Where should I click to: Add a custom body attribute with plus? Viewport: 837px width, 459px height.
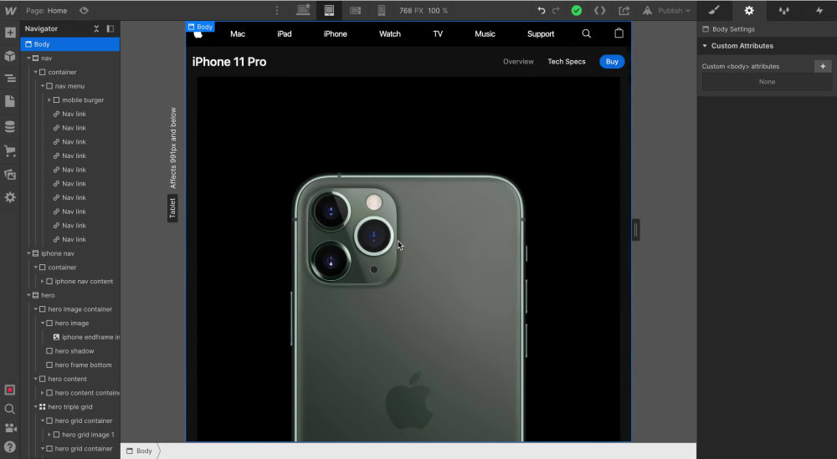click(x=823, y=66)
